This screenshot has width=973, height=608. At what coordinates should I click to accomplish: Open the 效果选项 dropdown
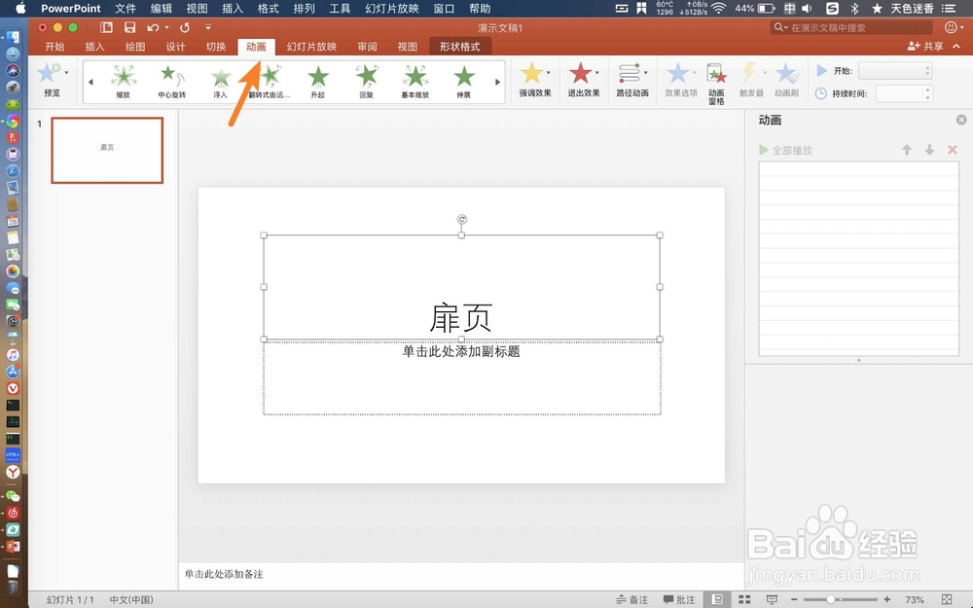pyautogui.click(x=681, y=80)
